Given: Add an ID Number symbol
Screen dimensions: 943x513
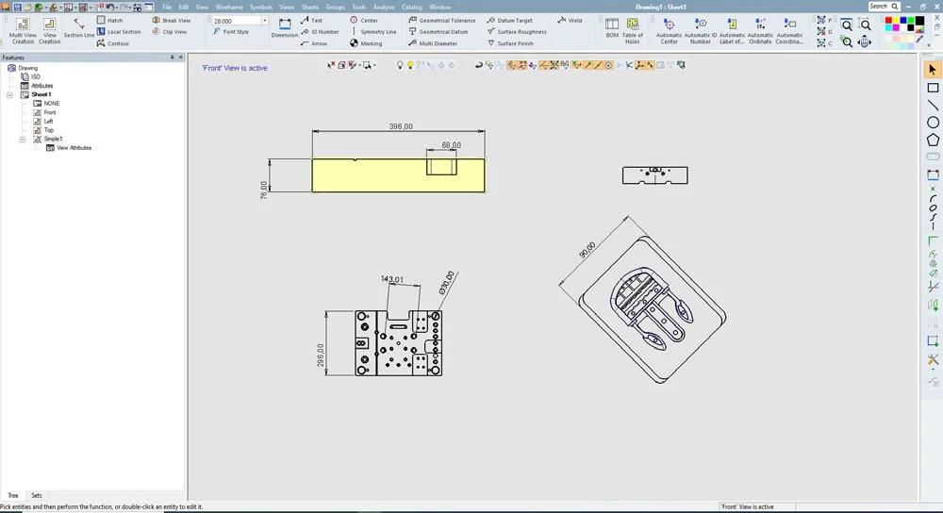Looking at the screenshot, I should (320, 32).
